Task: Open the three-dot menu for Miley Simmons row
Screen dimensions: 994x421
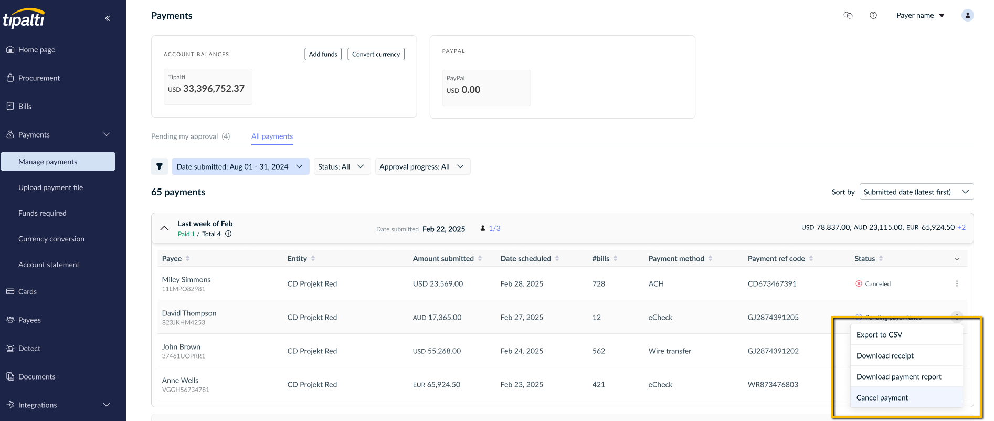Action: 957,283
